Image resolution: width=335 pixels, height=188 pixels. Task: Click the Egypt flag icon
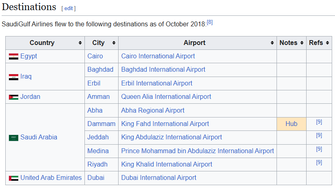coord(13,56)
